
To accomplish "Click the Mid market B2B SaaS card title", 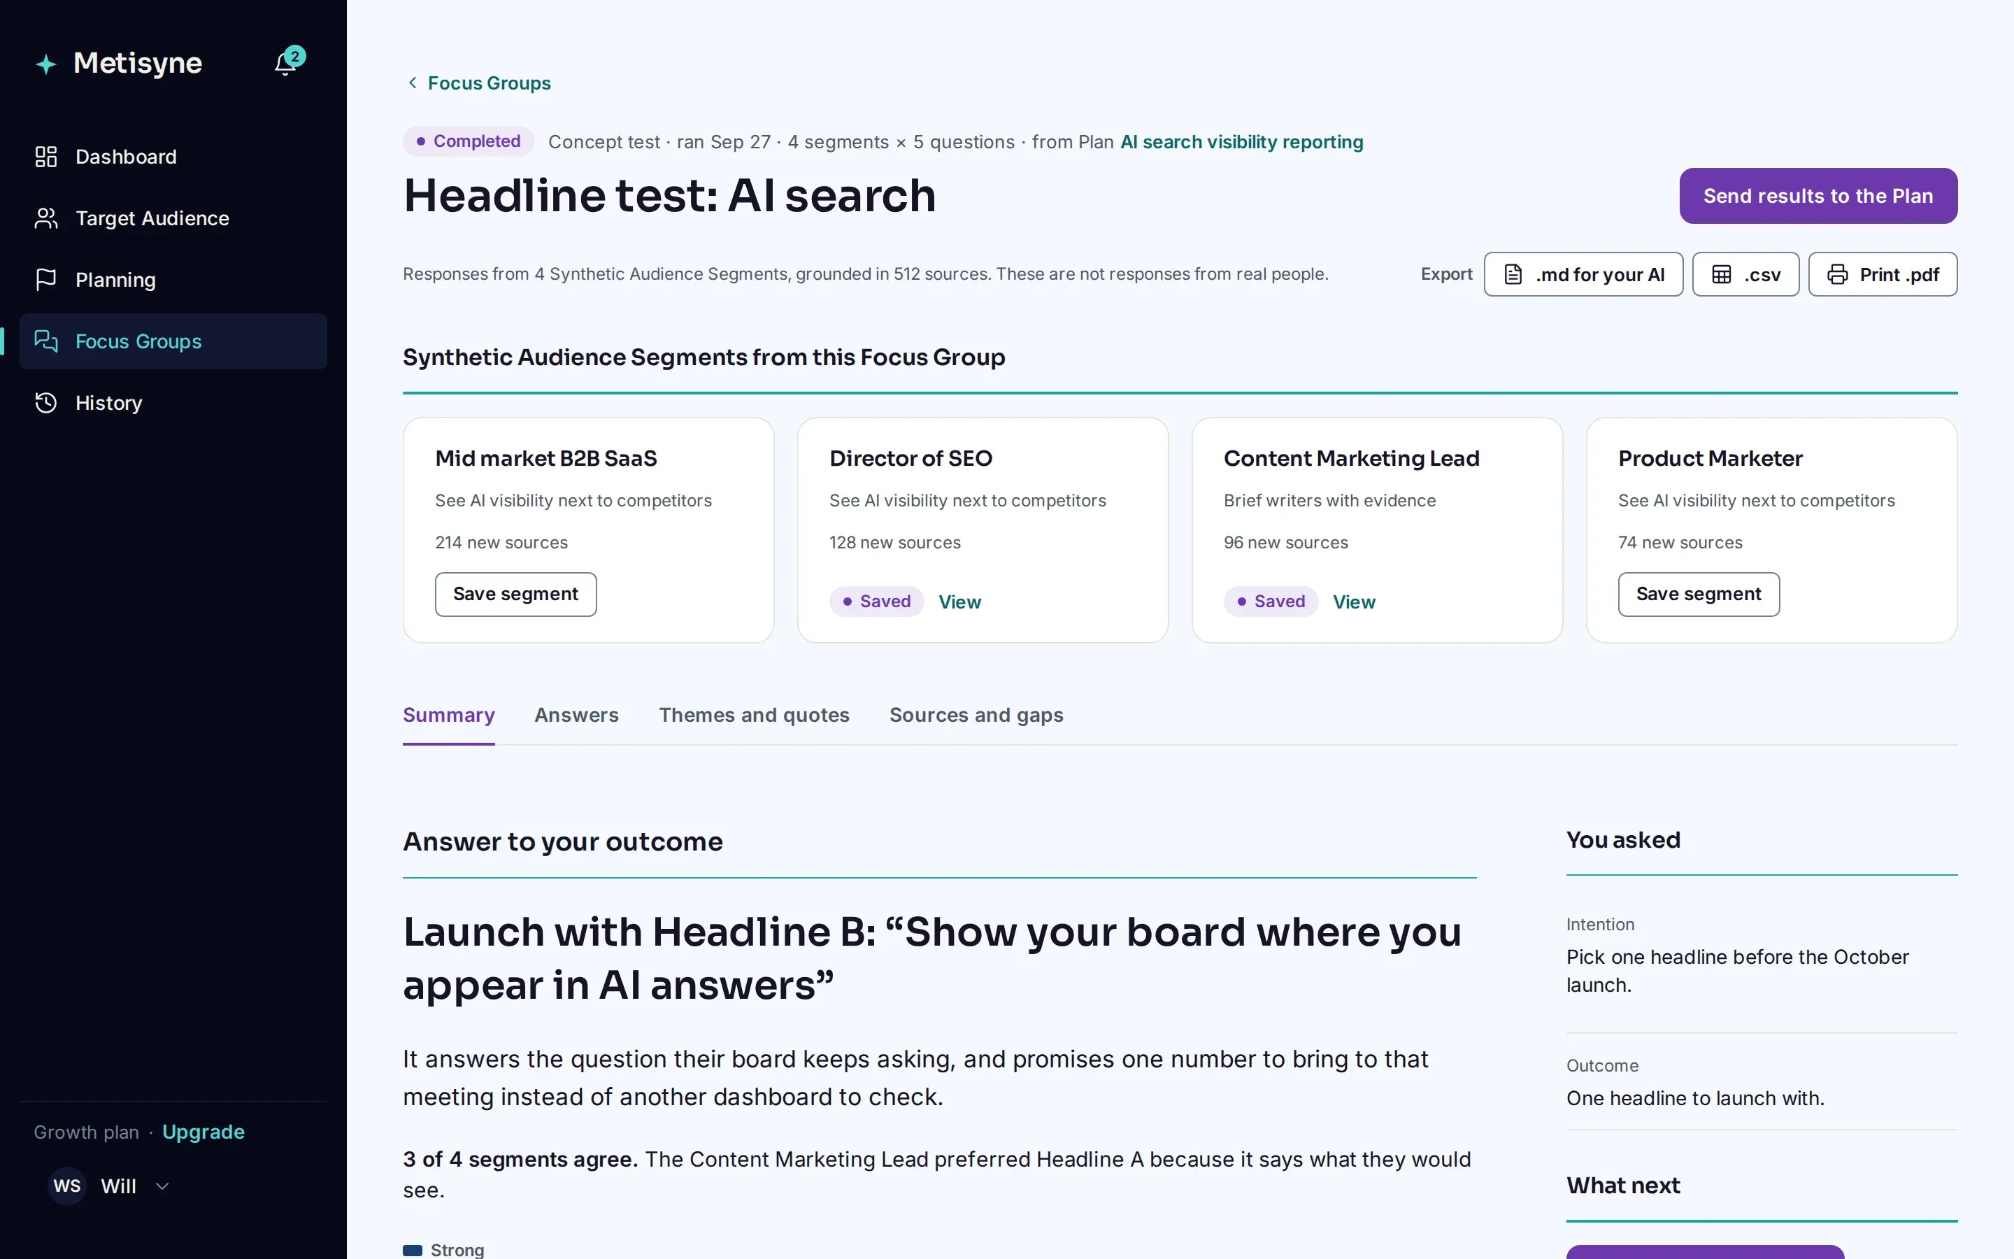I will (546, 459).
